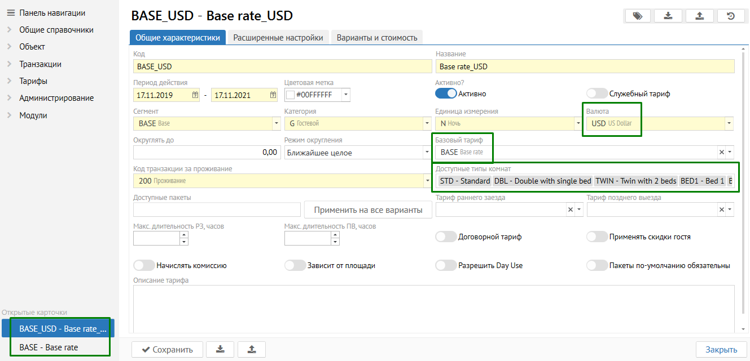Switch to Расширенные настройки tab

click(278, 38)
